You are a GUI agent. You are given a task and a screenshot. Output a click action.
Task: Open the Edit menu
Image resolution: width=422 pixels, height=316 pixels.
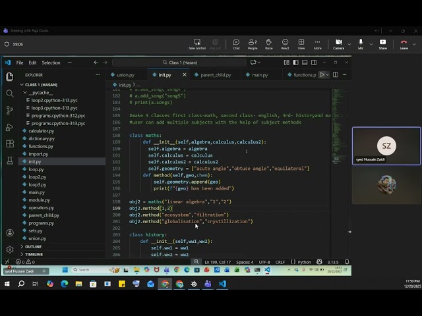[x=32, y=63]
